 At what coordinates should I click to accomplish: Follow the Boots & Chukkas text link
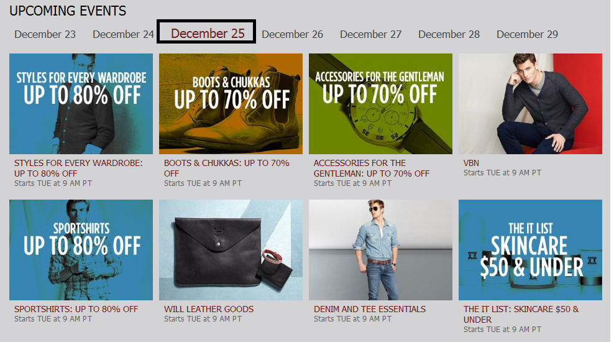(226, 164)
